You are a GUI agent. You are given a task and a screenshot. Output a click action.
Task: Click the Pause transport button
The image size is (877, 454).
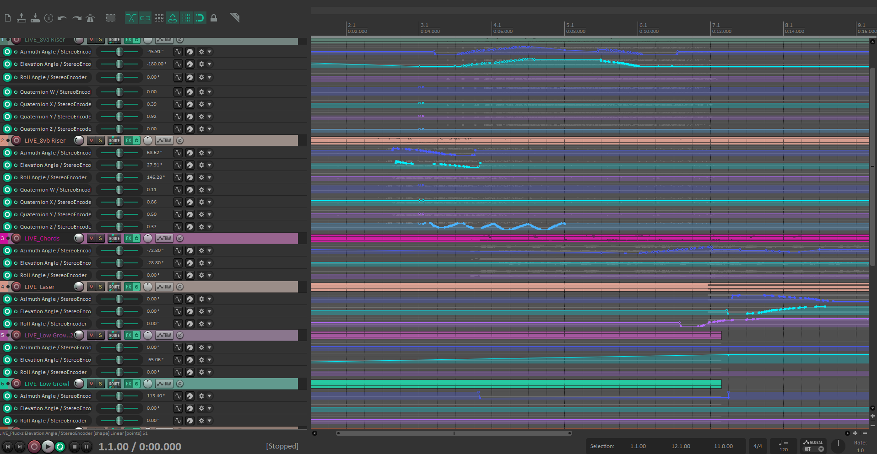[x=86, y=446]
